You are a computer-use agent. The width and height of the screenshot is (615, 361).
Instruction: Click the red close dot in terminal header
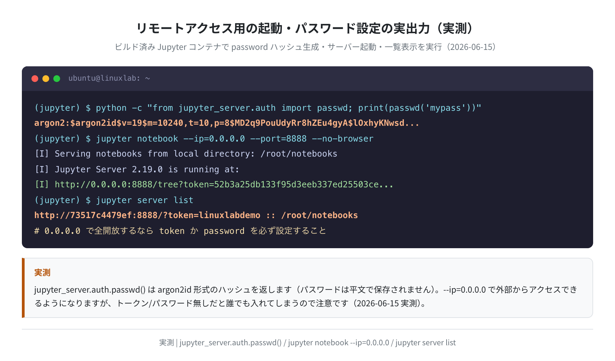(x=35, y=79)
